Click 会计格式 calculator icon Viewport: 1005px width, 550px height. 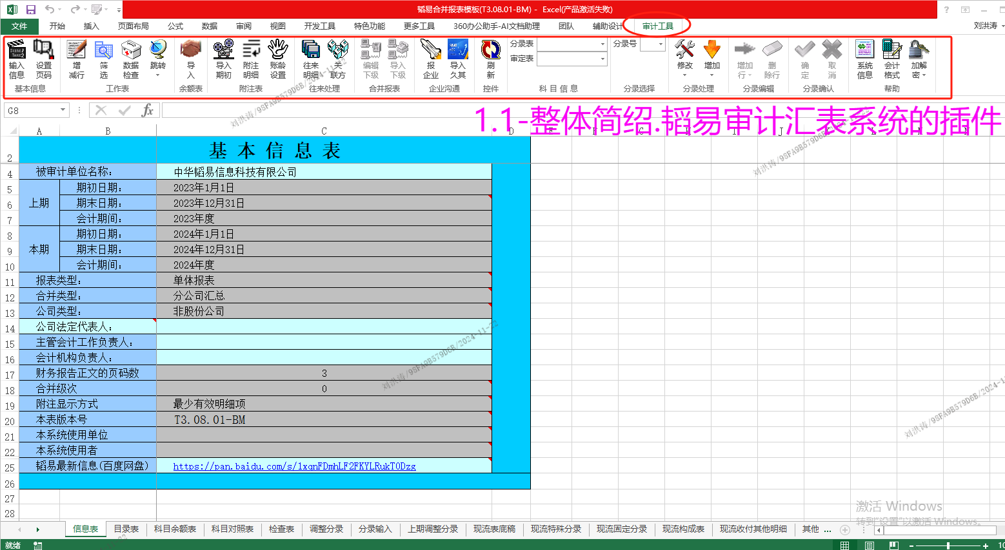[x=891, y=50]
